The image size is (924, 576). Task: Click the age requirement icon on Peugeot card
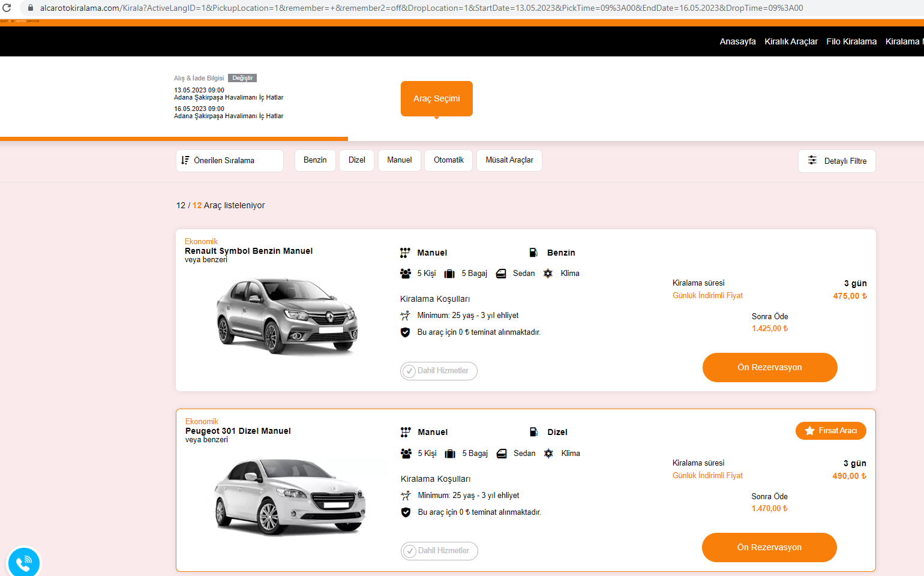tap(406, 496)
